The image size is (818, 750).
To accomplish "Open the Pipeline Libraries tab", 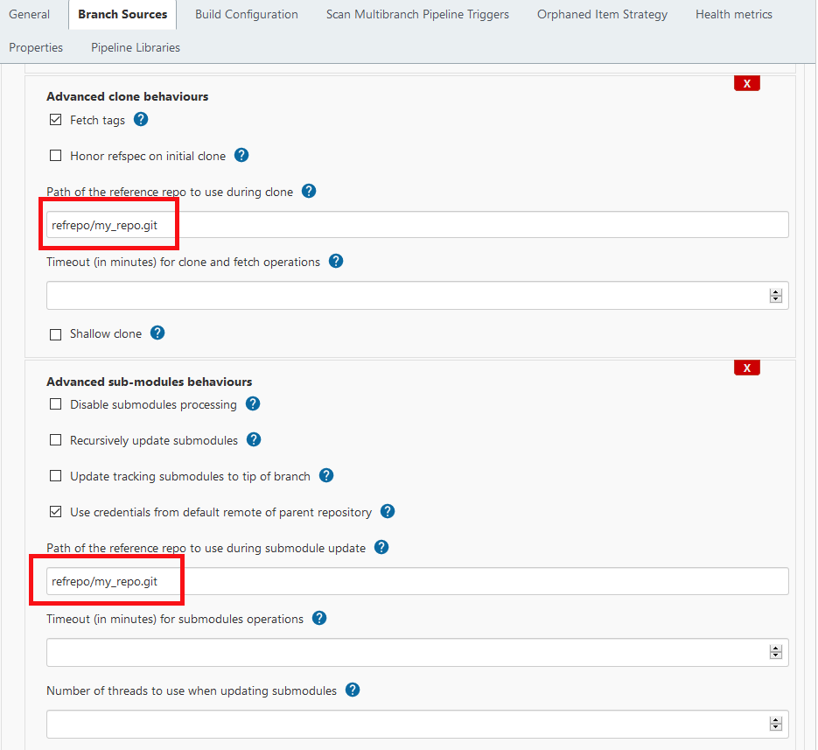I will [136, 47].
